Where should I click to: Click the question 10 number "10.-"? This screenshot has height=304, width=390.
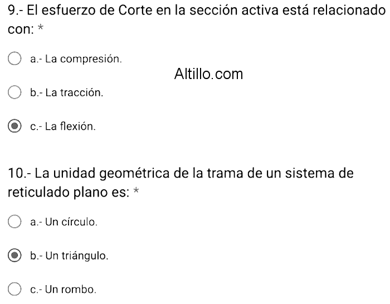19,173
